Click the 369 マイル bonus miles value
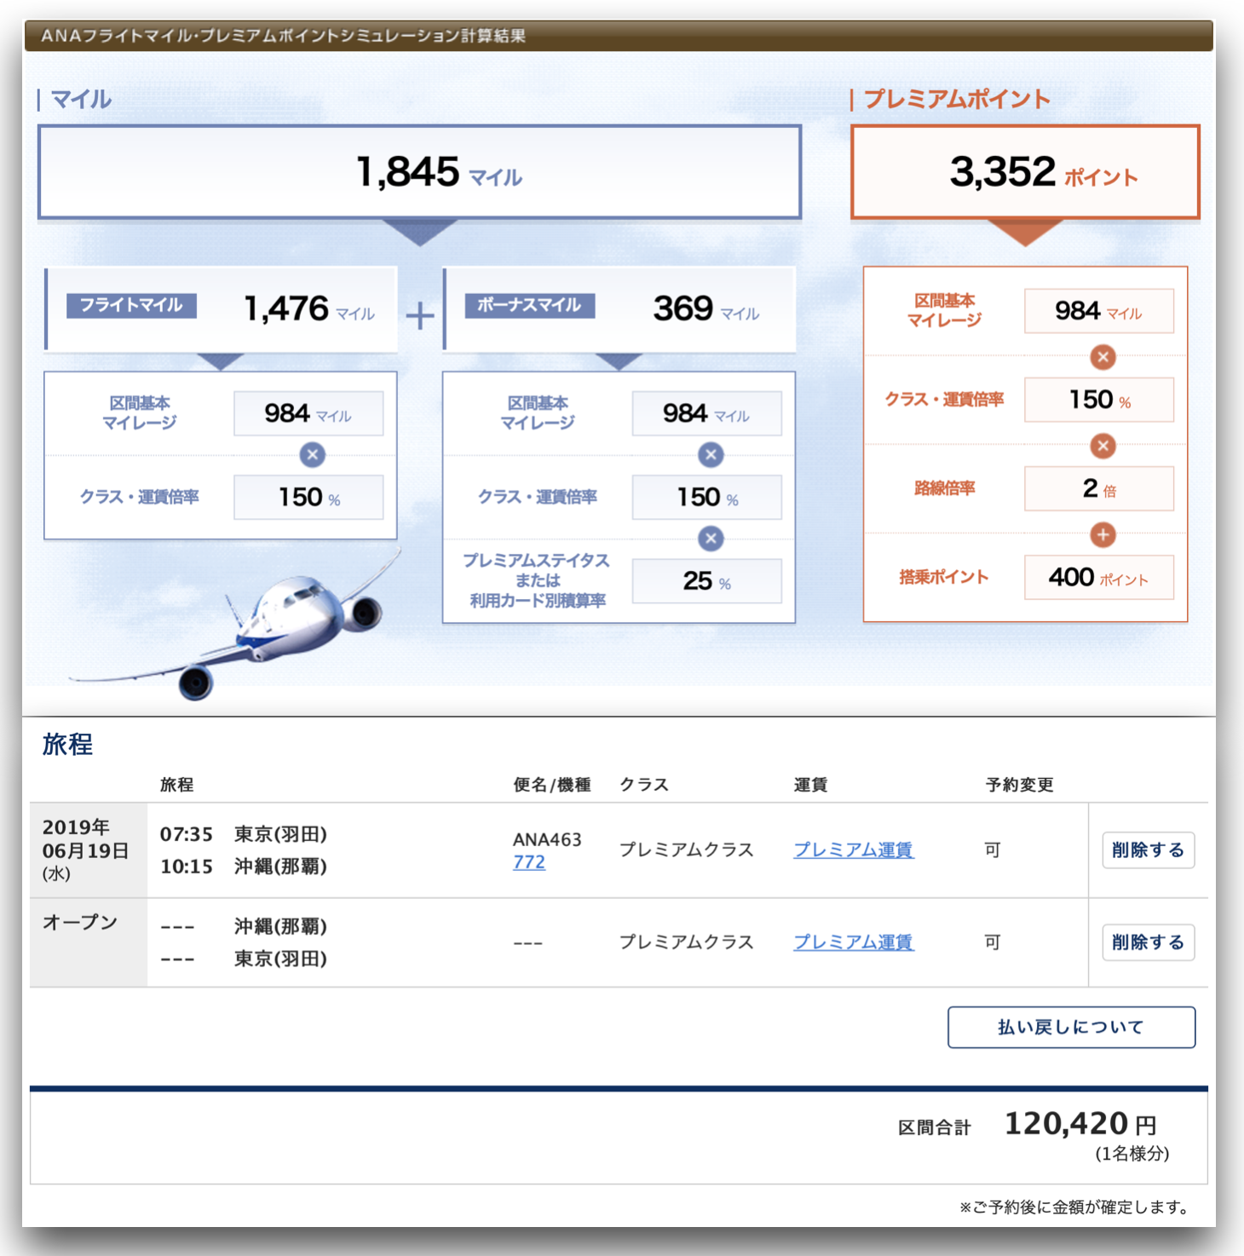The width and height of the screenshot is (1244, 1256). coord(706,308)
